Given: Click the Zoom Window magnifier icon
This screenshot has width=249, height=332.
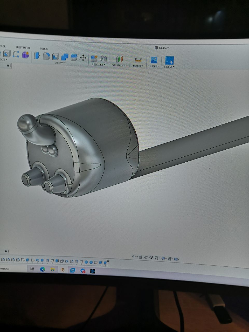Looking at the screenshot, I should click(x=156, y=258).
